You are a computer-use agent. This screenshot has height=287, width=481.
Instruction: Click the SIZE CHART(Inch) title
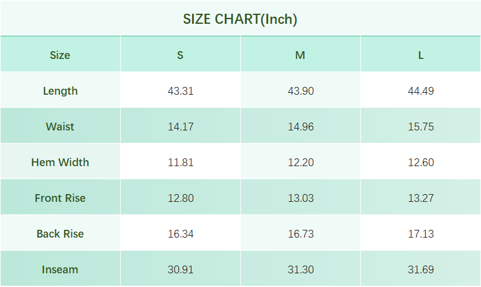(240, 19)
